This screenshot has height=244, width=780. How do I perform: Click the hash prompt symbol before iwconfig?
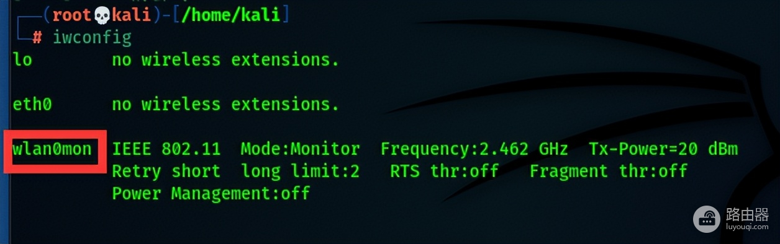tap(37, 38)
